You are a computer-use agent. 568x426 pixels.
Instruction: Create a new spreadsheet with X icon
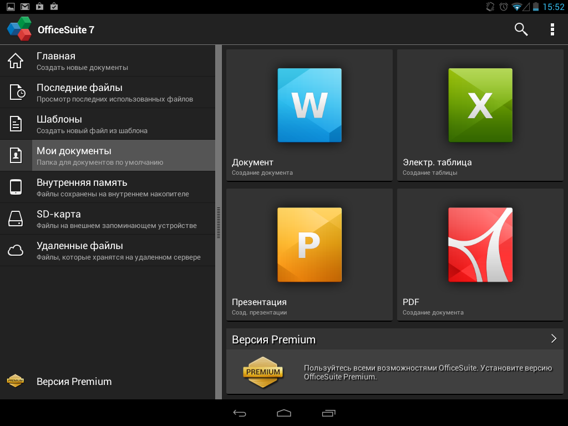coord(480,115)
